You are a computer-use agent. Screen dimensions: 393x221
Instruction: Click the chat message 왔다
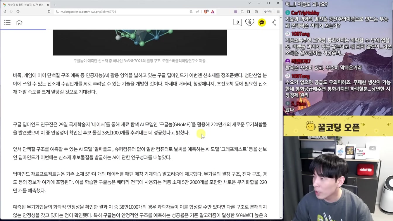tap(289, 110)
